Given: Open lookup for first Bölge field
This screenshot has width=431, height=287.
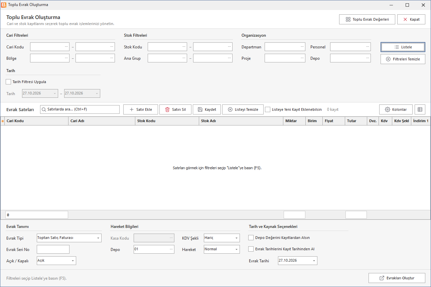Looking at the screenshot, I should 66,58.
